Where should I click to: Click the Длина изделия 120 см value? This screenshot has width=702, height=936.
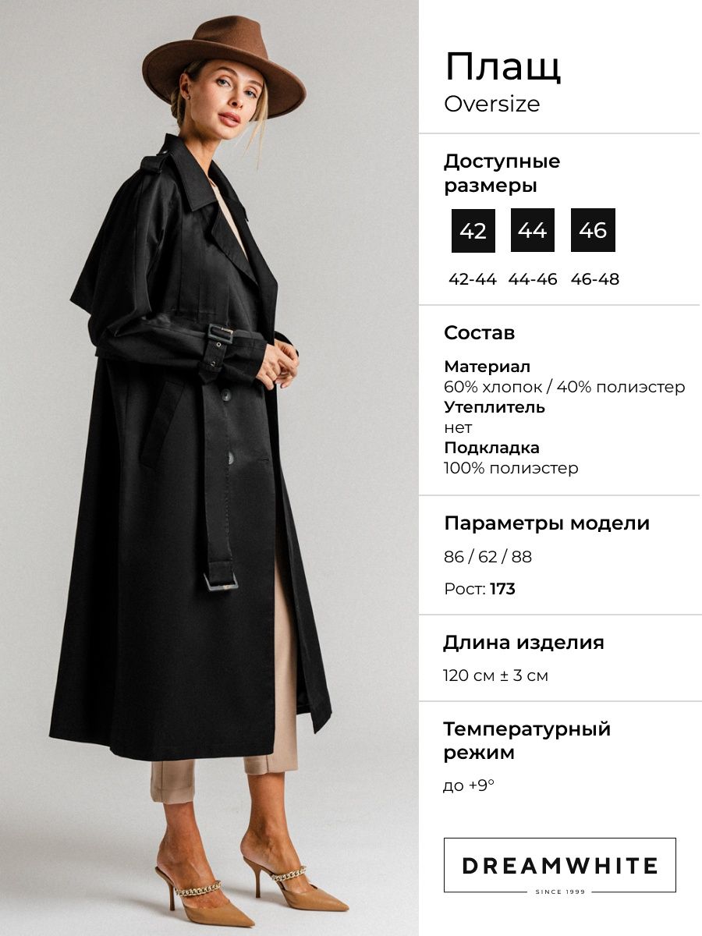(x=496, y=675)
